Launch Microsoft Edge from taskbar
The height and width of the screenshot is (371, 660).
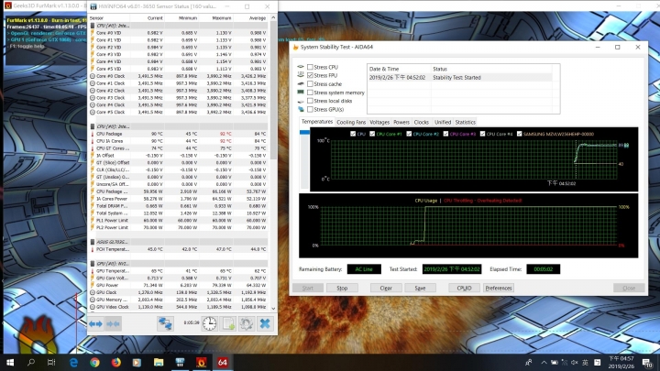[73, 362]
